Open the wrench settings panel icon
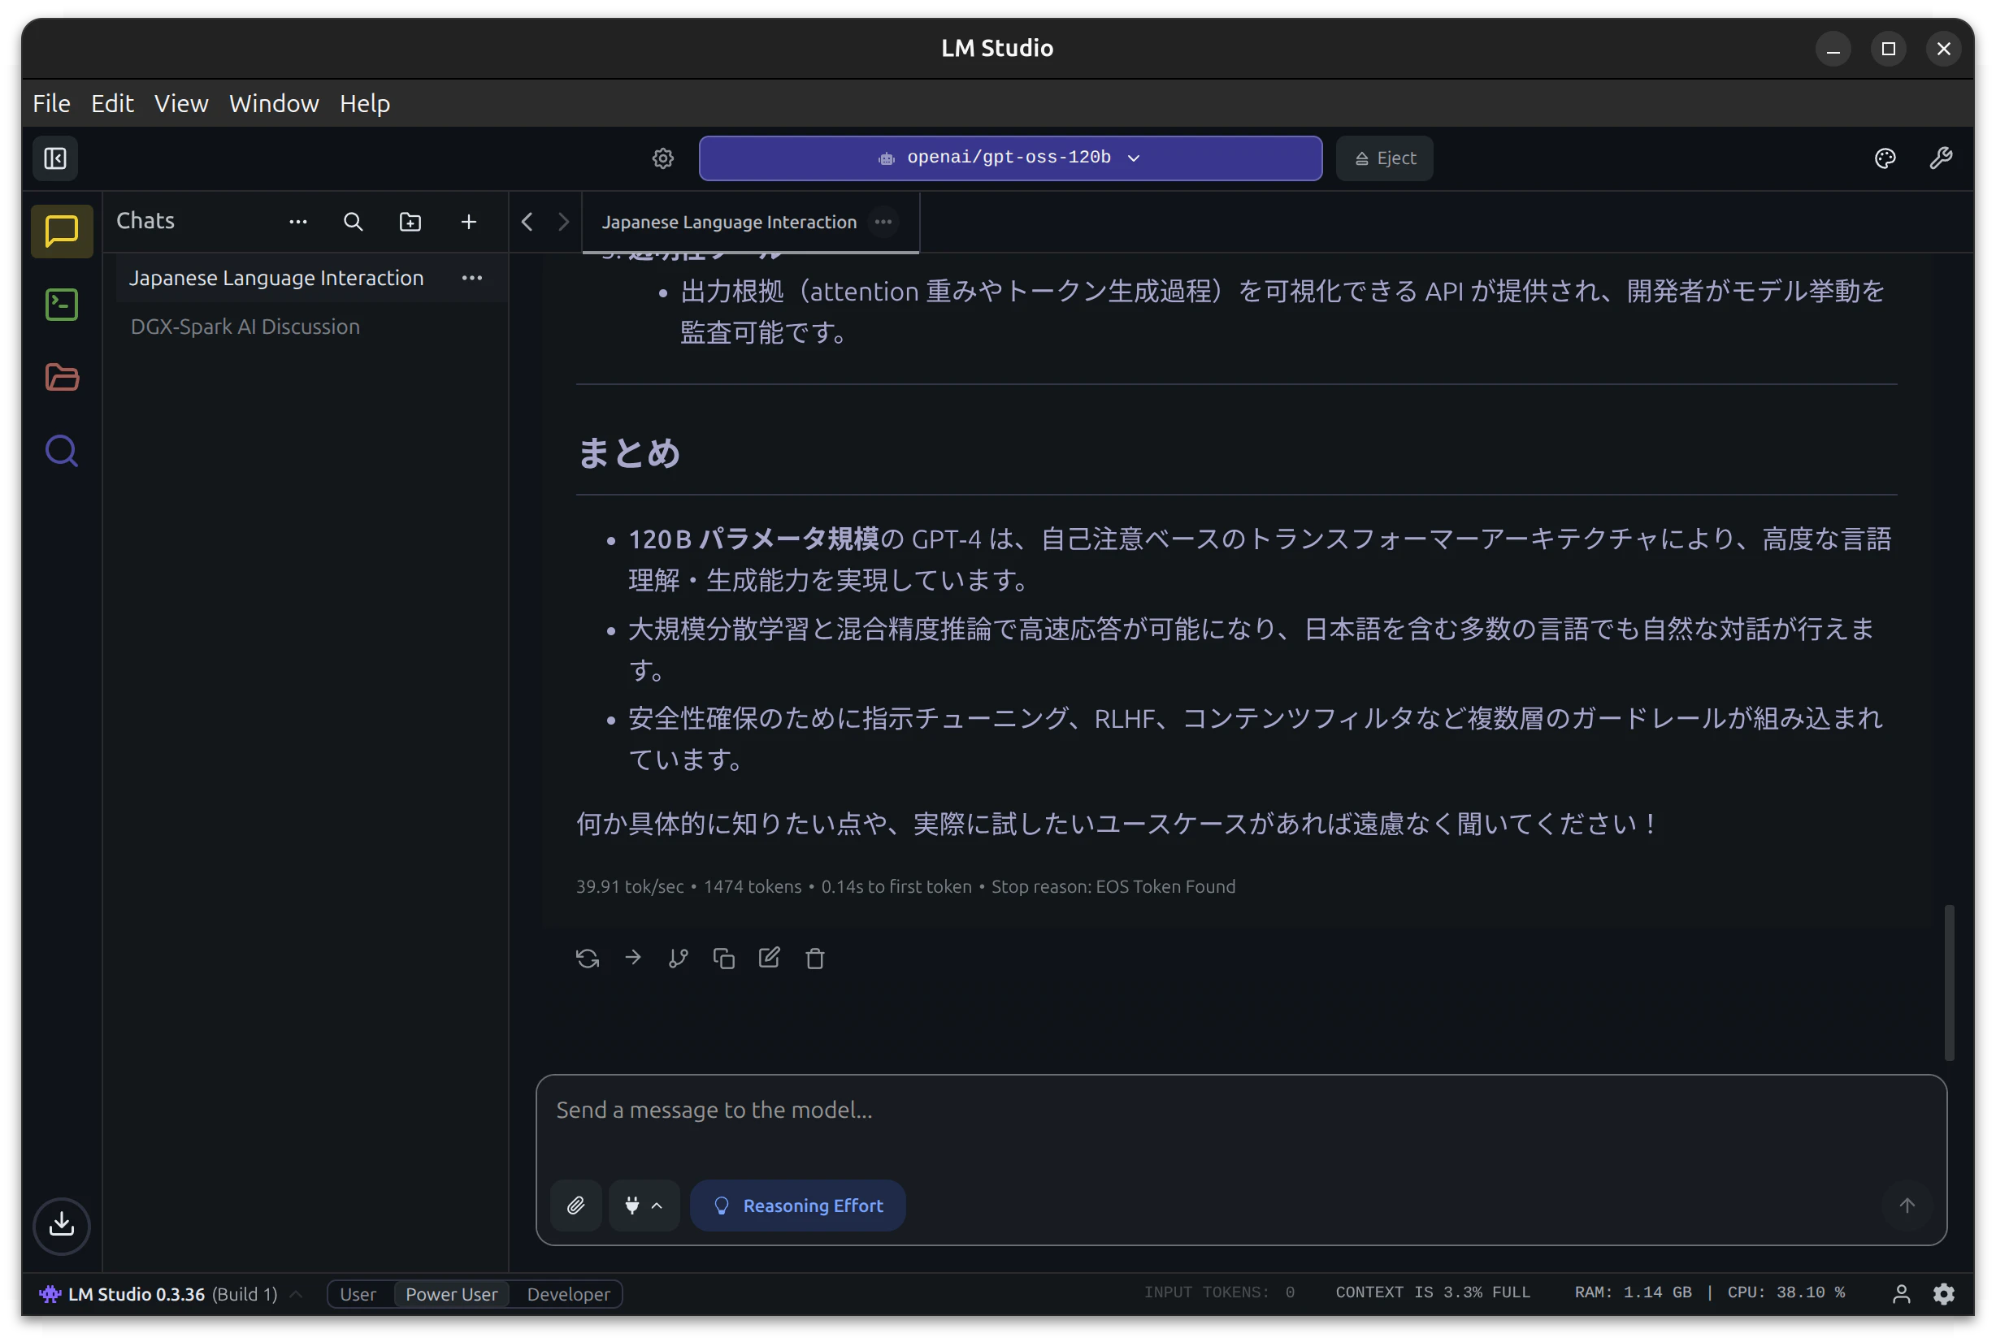This screenshot has height=1342, width=1996. 1942,158
